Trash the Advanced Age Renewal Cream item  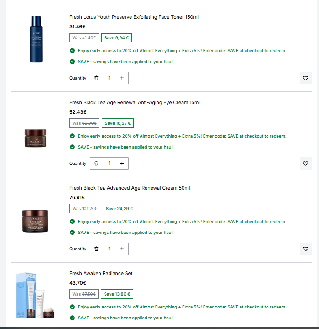pyautogui.click(x=96, y=249)
